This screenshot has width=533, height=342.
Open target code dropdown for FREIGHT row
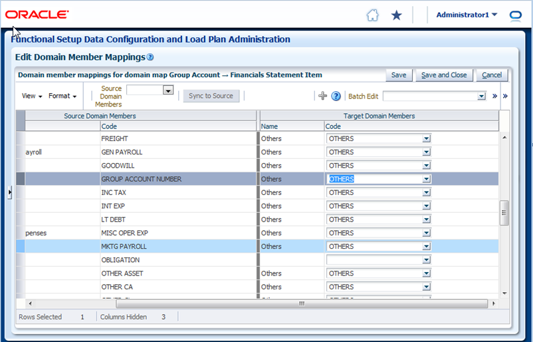click(x=426, y=138)
